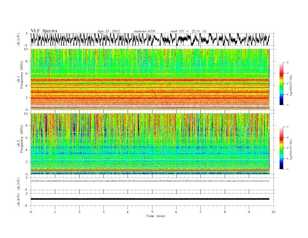
Task: Click the "ch.4(V)" axis label
Action: click(x=18, y=199)
